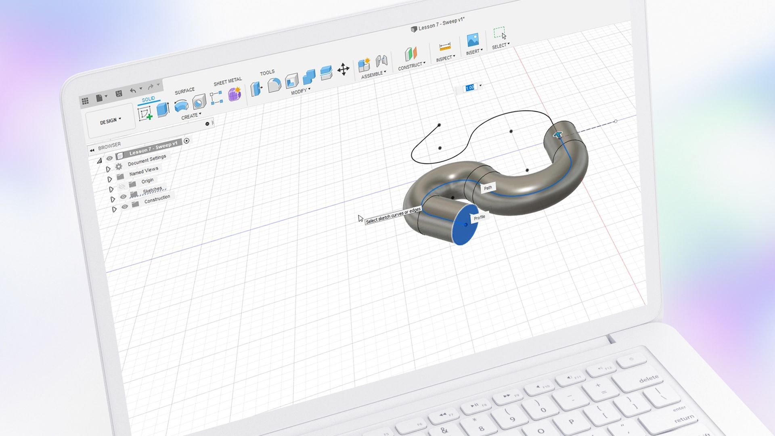Open the INSPECT menu dropdown
This screenshot has height=436, width=775.
(445, 59)
